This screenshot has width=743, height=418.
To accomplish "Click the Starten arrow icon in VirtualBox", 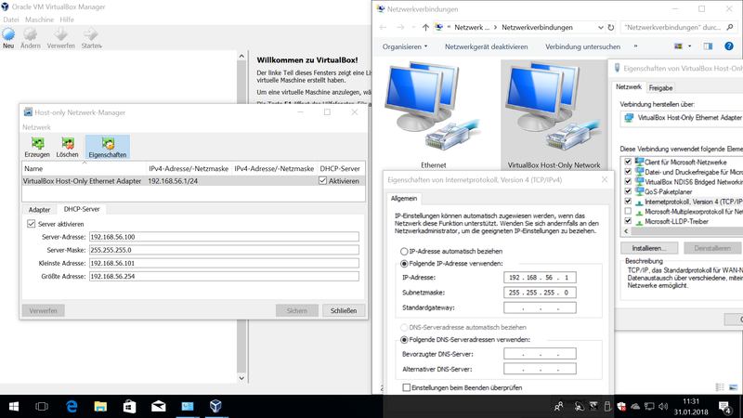I will pos(90,34).
